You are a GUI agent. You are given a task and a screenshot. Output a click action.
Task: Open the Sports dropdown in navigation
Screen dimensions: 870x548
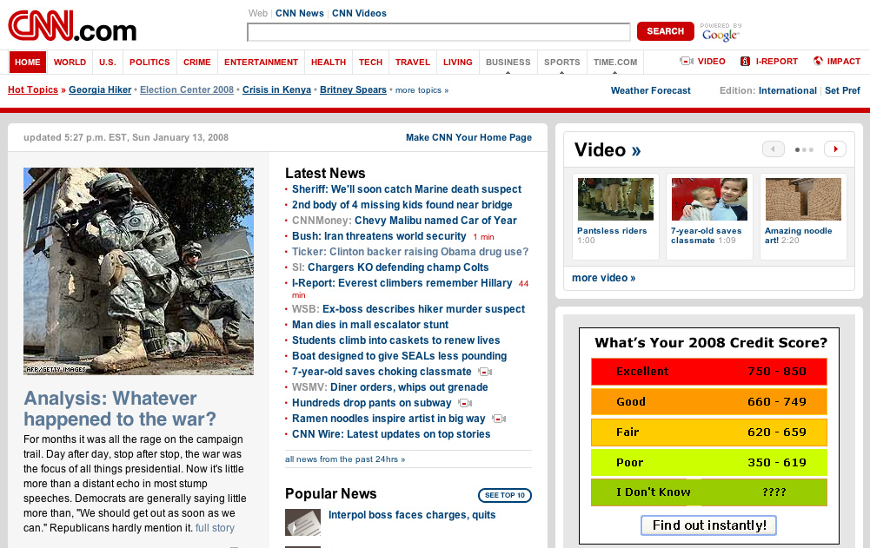point(561,63)
